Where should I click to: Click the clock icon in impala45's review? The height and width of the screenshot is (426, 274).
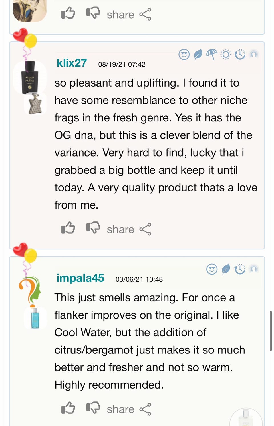click(240, 269)
